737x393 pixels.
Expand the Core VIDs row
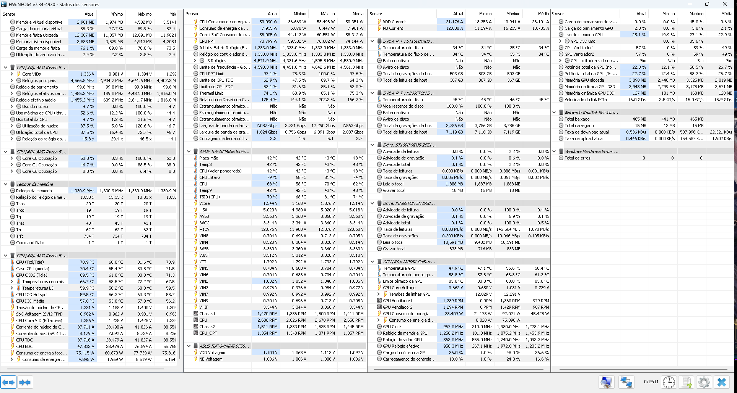point(11,74)
